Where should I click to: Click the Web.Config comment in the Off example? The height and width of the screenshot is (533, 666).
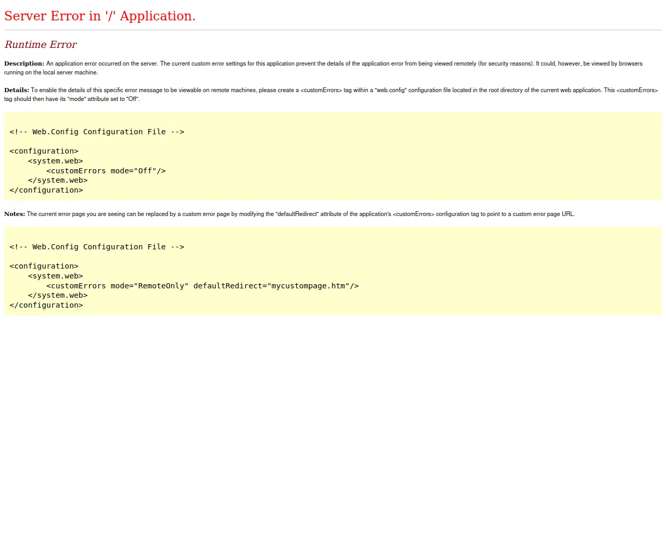tap(97, 132)
